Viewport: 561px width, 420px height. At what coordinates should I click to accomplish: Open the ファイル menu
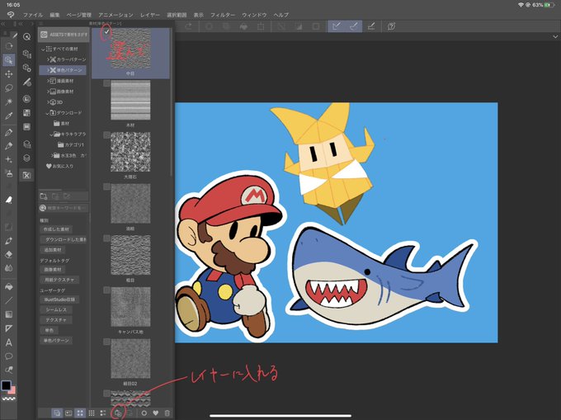[33, 15]
